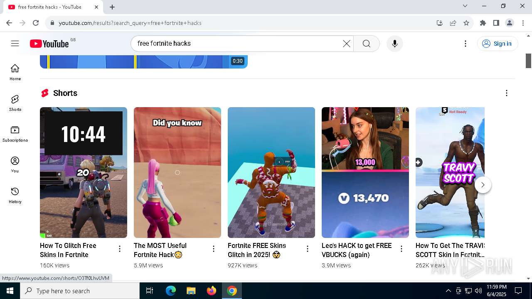Go forward with the browser forward arrow
Viewport: 532px width, 299px height.
click(x=22, y=23)
